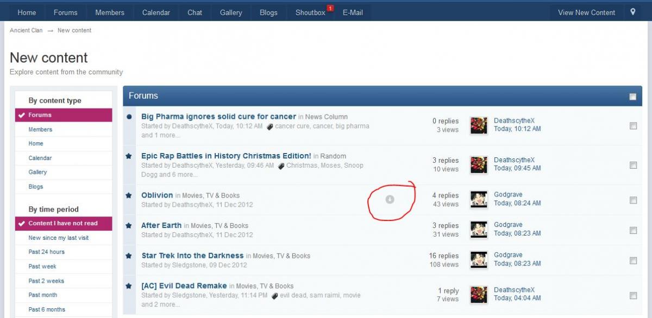Image resolution: width=652 pixels, height=318 pixels.
Task: Open Godgrave avatar in After Earth row
Action: [479, 230]
